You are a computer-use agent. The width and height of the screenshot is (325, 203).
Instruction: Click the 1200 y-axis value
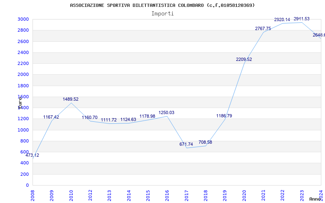(23, 119)
